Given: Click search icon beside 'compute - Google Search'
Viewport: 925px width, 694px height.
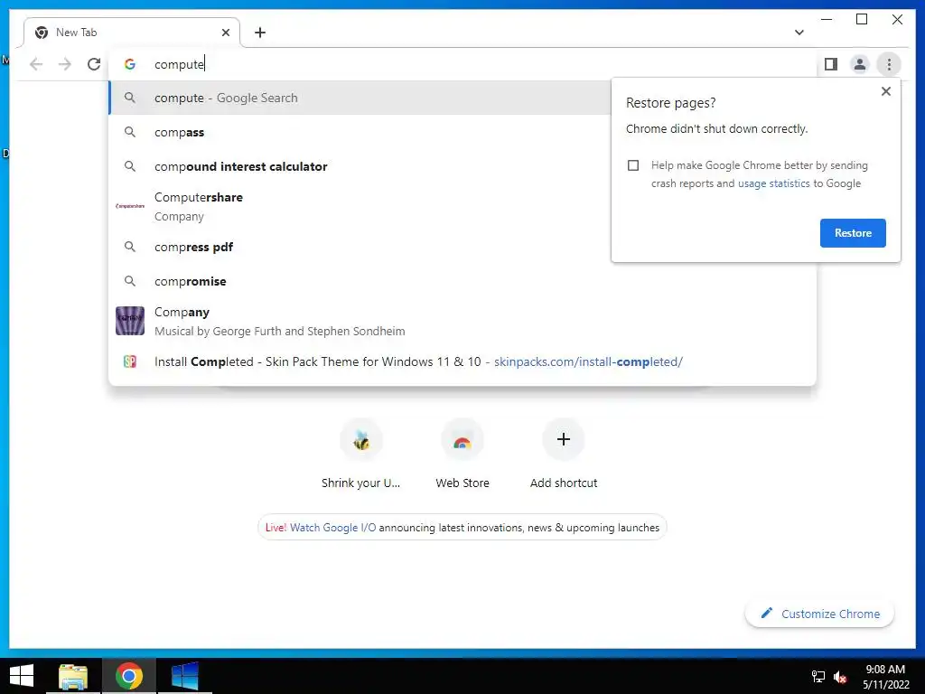Looking at the screenshot, I should pos(130,98).
